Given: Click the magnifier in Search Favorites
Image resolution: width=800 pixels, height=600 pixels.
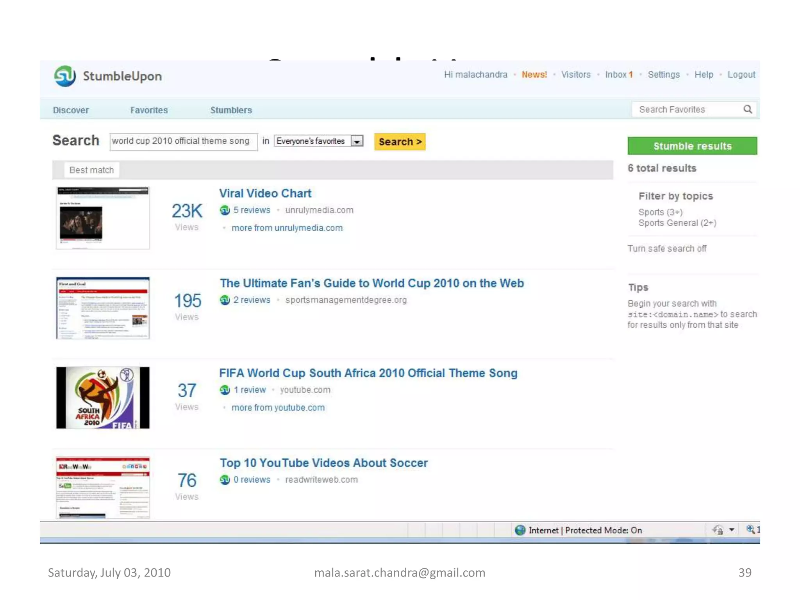Looking at the screenshot, I should pyautogui.click(x=748, y=109).
